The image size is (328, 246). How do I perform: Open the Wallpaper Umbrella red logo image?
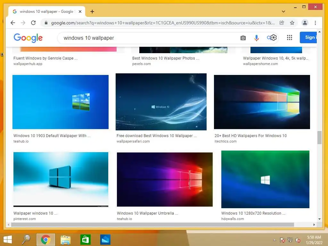[x=165, y=179]
